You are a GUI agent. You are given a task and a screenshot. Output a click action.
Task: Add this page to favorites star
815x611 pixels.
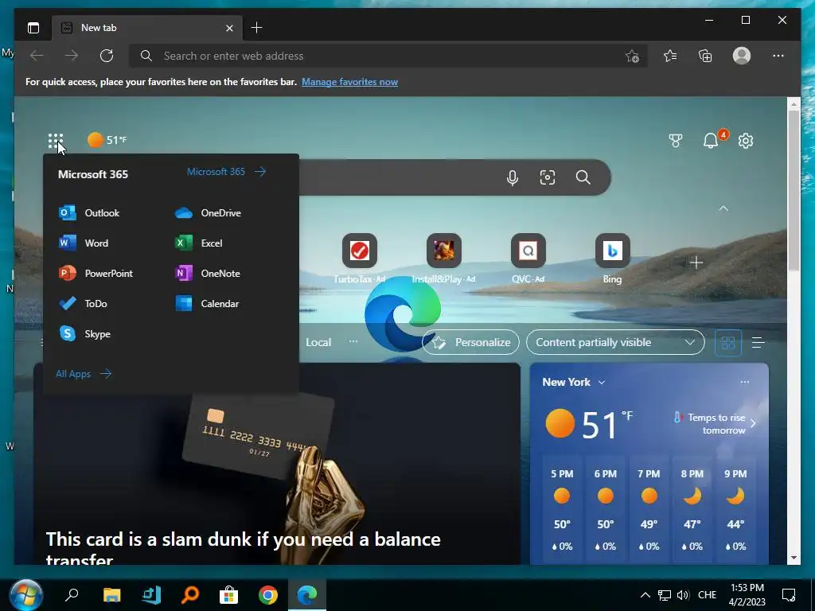(x=632, y=56)
